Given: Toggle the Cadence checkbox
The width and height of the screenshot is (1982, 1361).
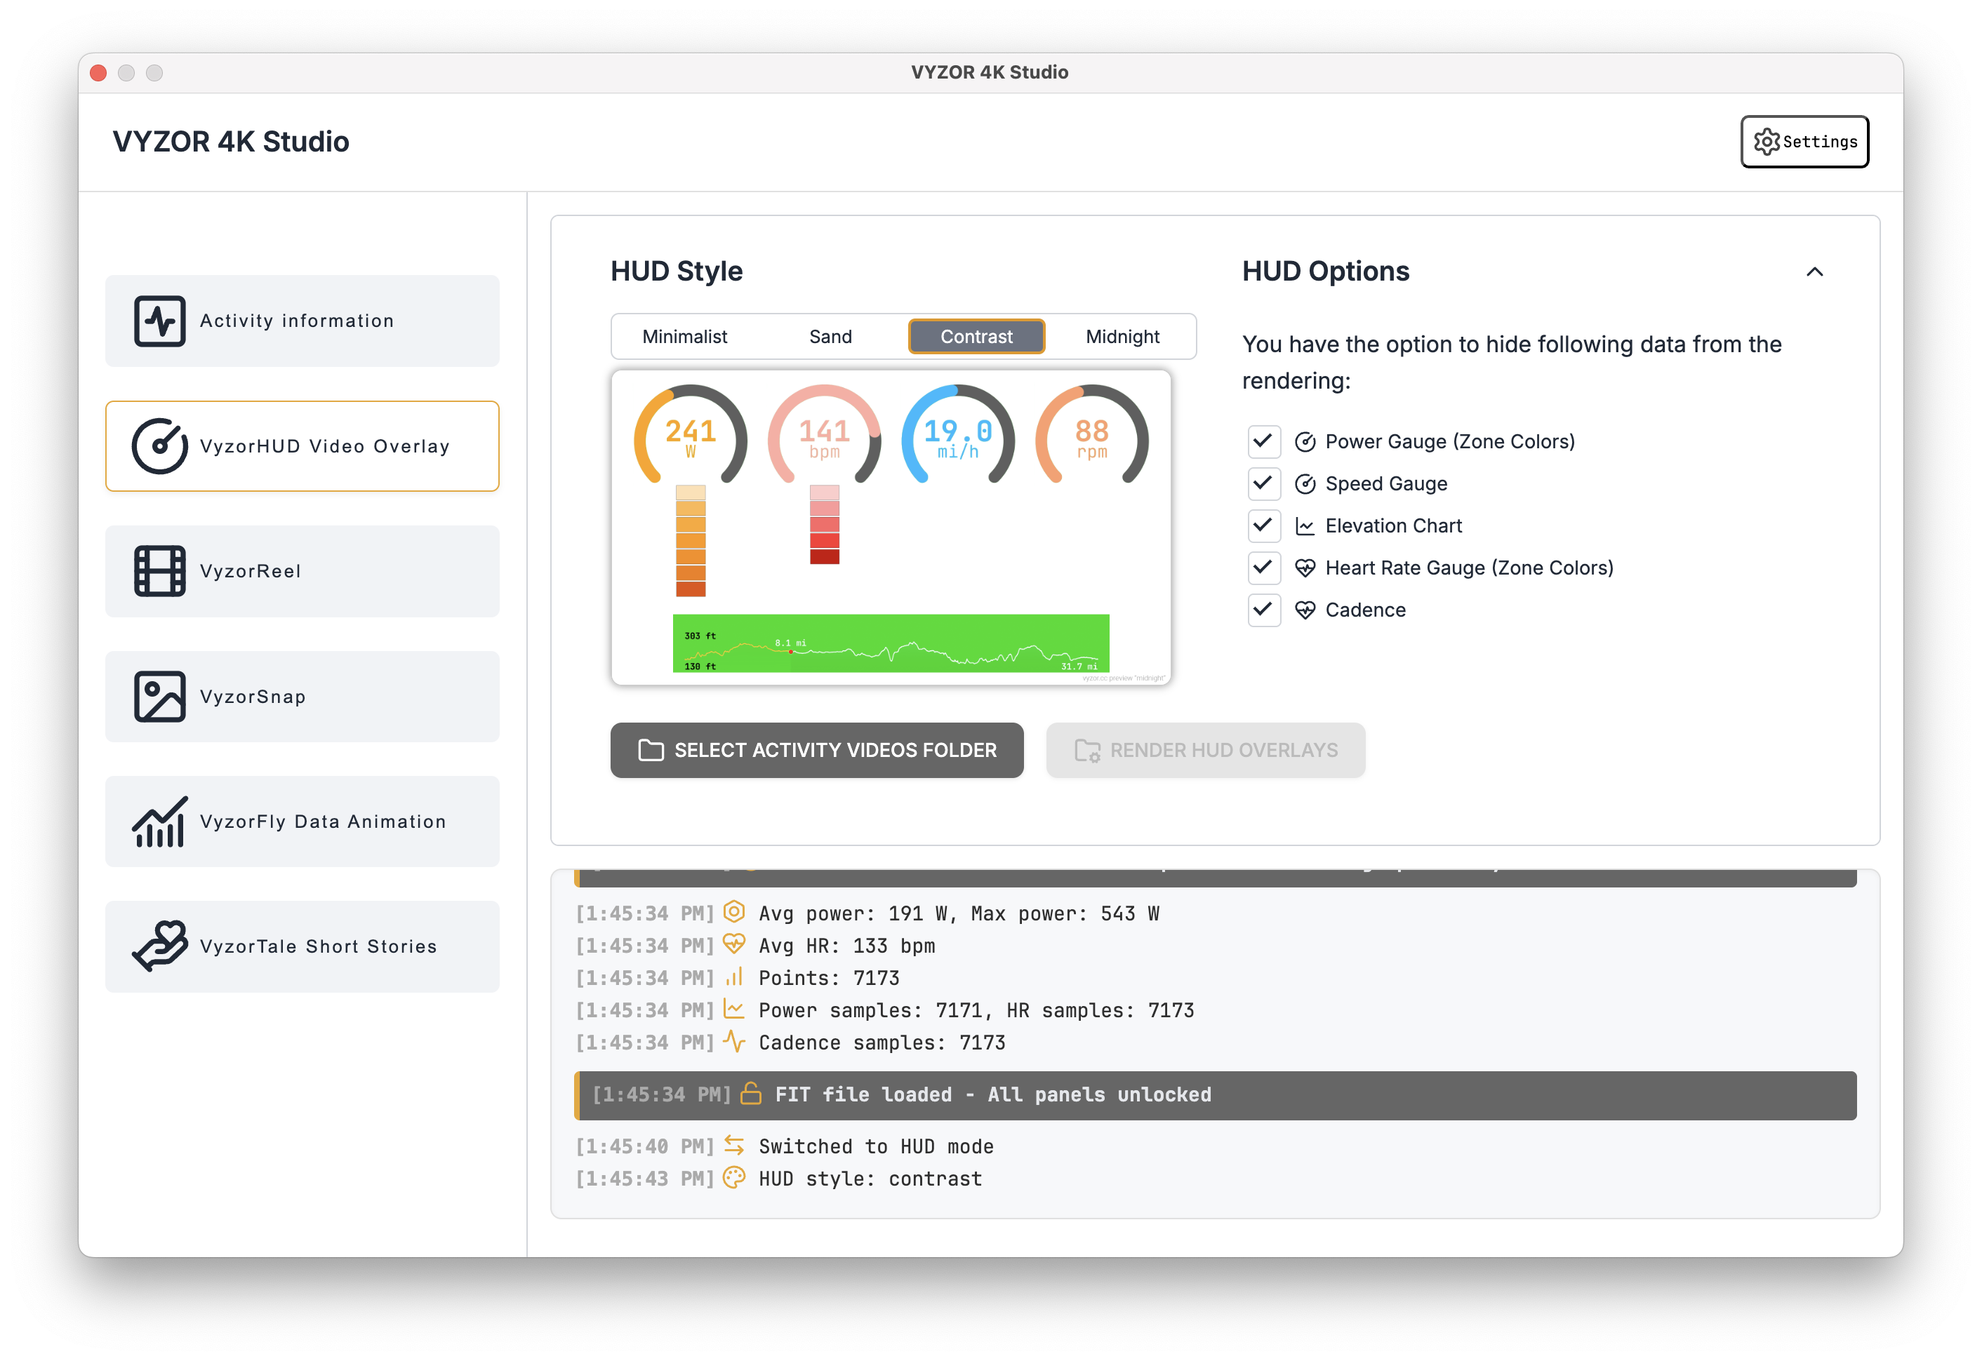Looking at the screenshot, I should (1263, 610).
